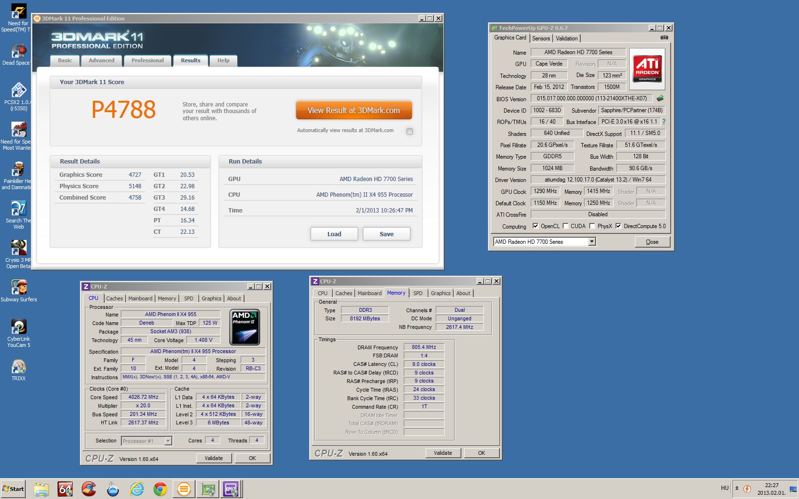The width and height of the screenshot is (799, 499).
Task: Click View Result at 3DMark.com button
Action: (353, 110)
